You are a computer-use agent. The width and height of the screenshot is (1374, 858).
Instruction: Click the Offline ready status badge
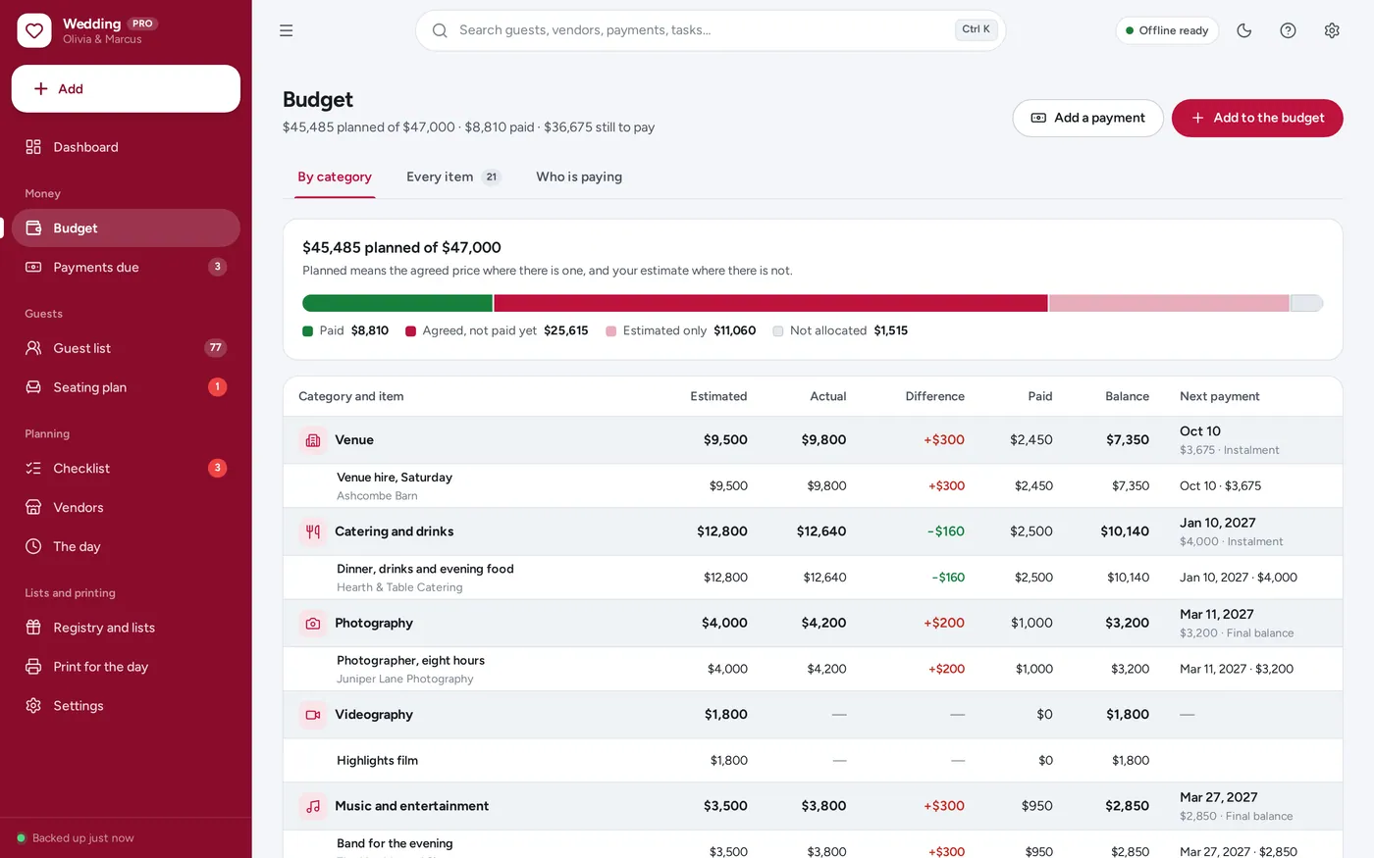[1167, 30]
